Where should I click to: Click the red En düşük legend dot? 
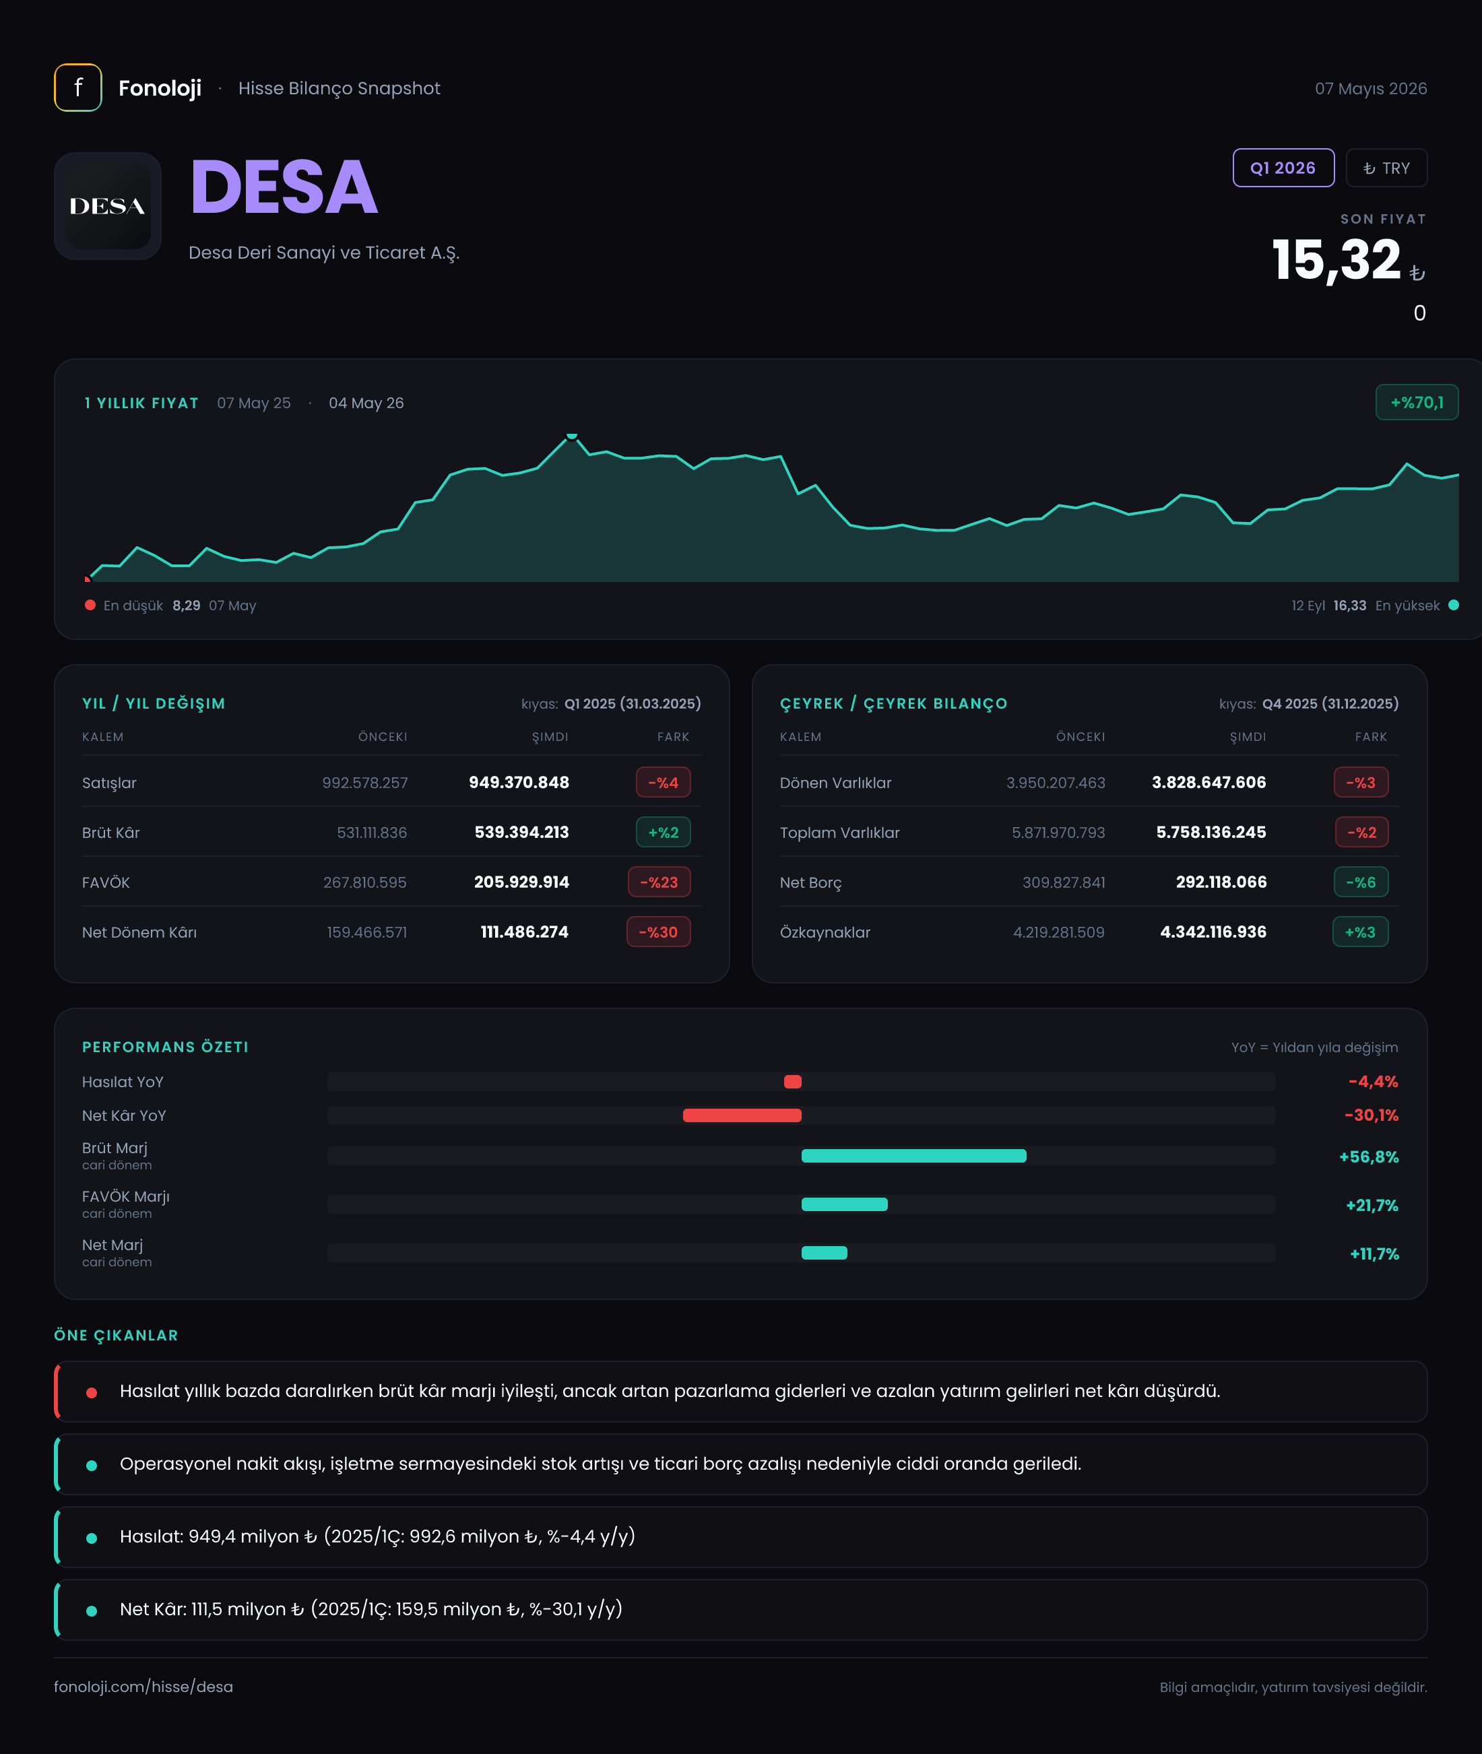(90, 605)
